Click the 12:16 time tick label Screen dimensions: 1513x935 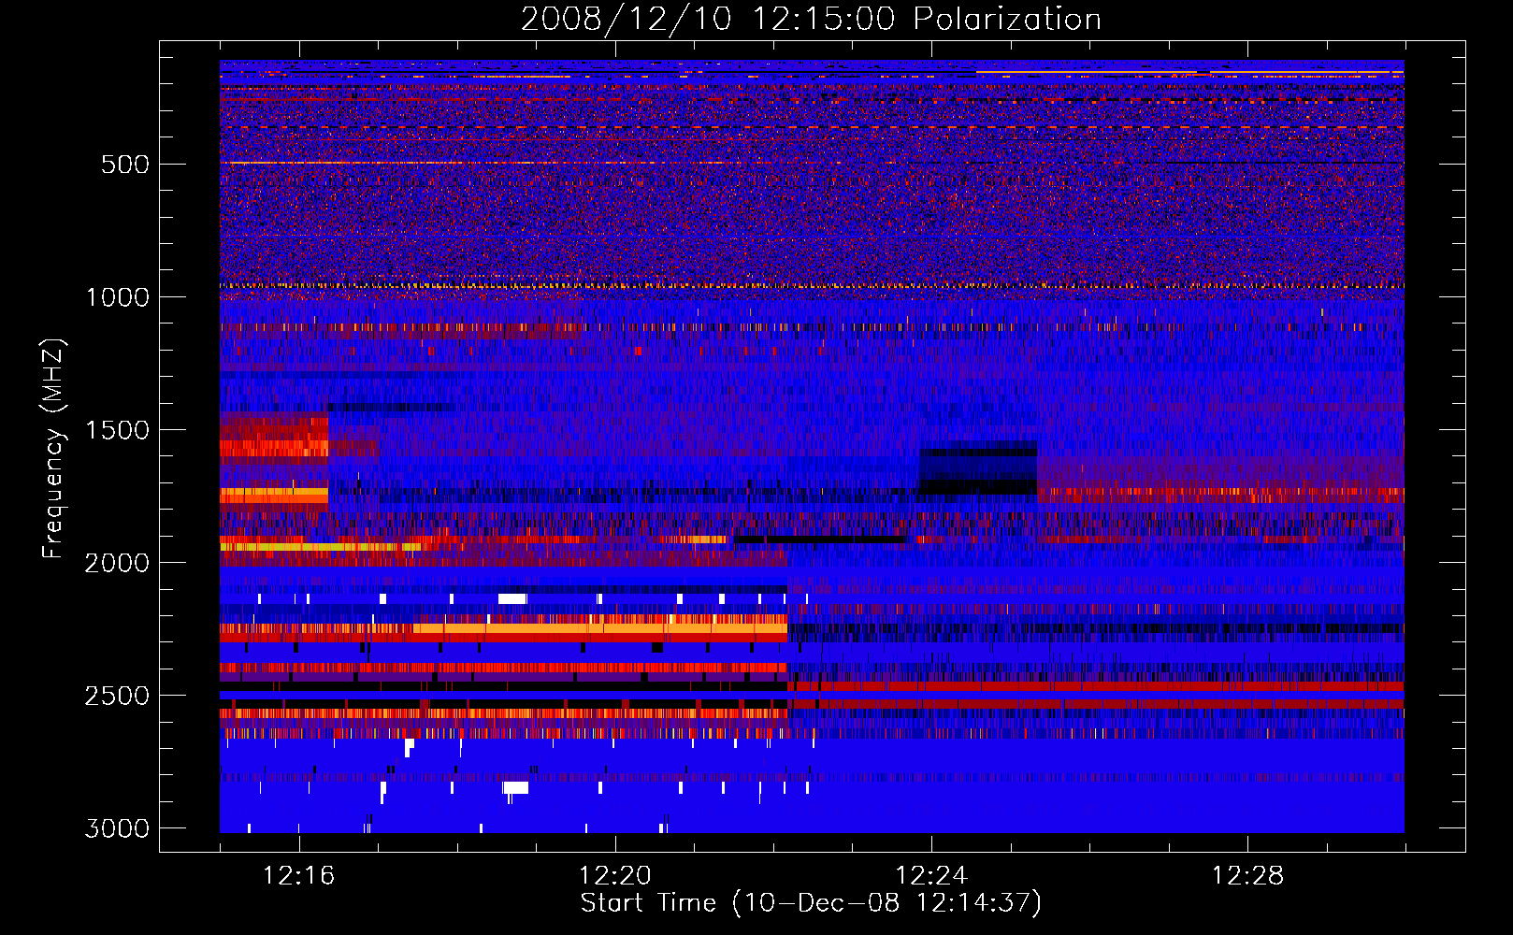299,876
